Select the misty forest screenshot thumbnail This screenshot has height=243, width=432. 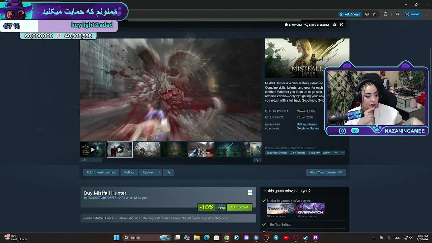point(146,150)
